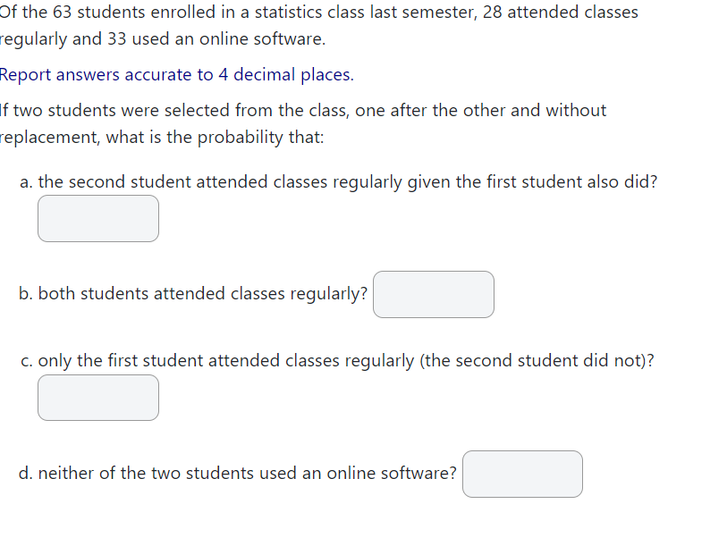Click the number 33 before 'used an online software'
Viewport: 727px width, 546px height.
pyautogui.click(x=117, y=39)
